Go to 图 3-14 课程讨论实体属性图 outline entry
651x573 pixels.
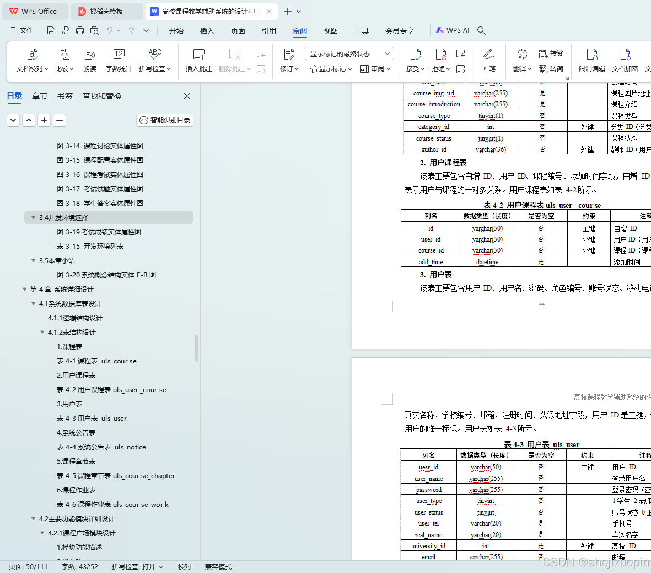[100, 146]
